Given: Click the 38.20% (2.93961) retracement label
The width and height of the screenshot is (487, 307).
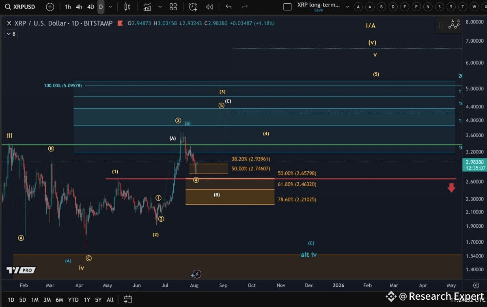Looking at the screenshot, I should 251,159.
